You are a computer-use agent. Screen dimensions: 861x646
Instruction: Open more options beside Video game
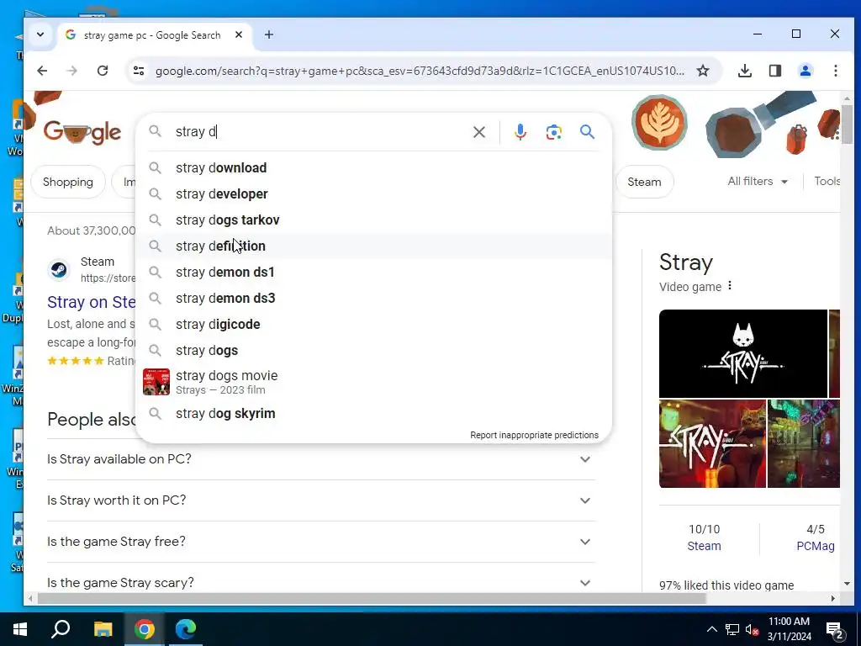coord(730,286)
